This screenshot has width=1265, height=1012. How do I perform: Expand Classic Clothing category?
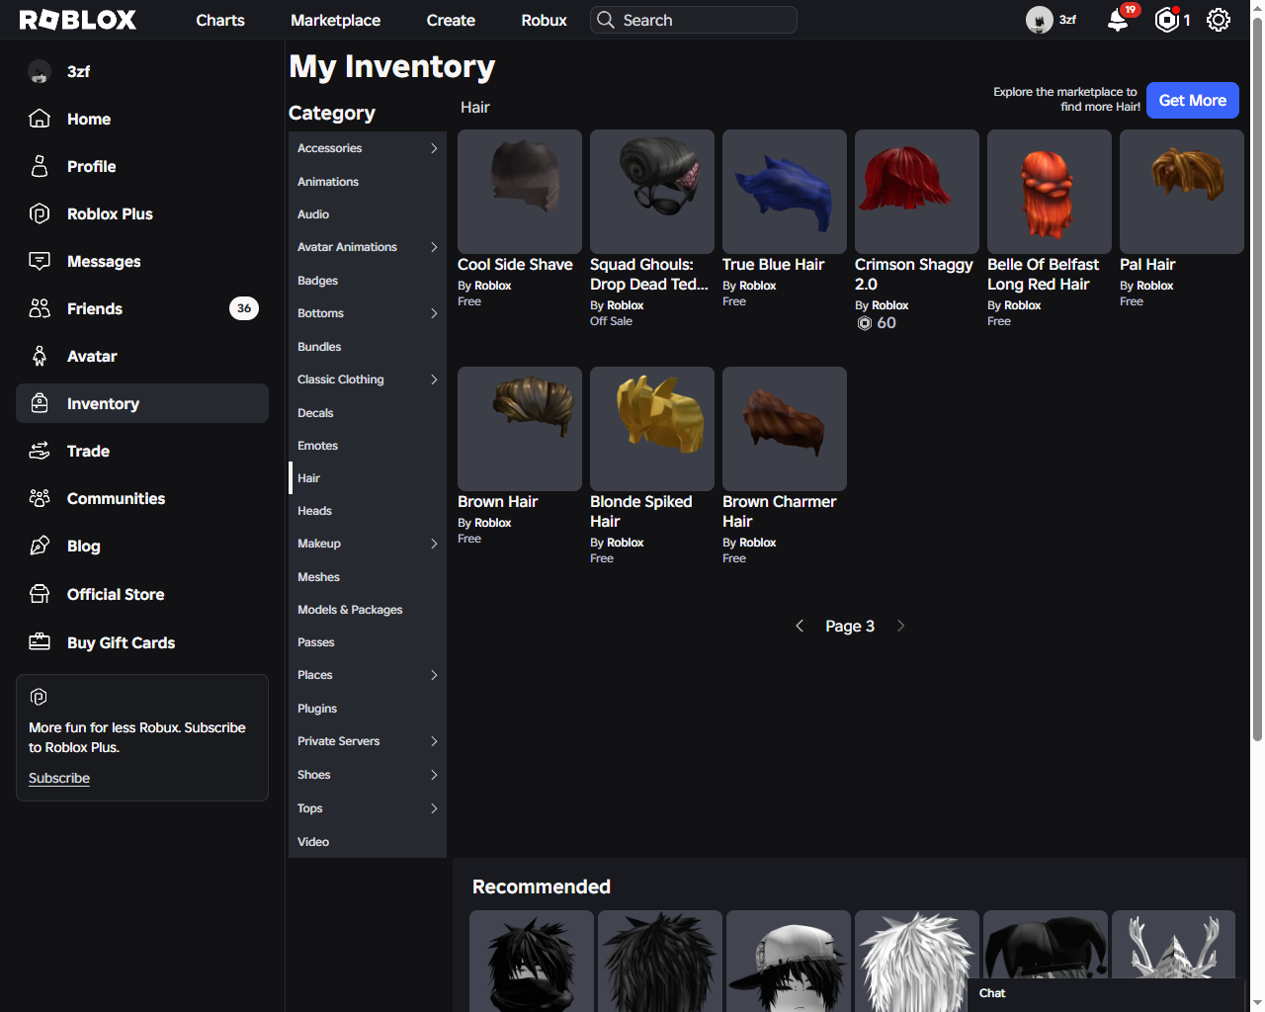(434, 379)
